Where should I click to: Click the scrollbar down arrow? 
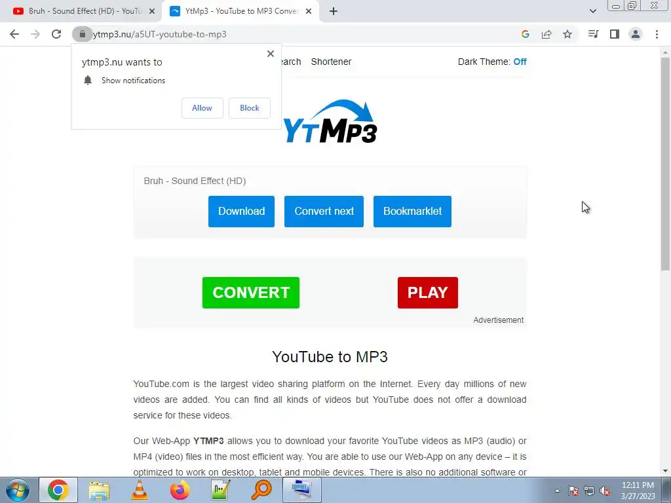665,472
